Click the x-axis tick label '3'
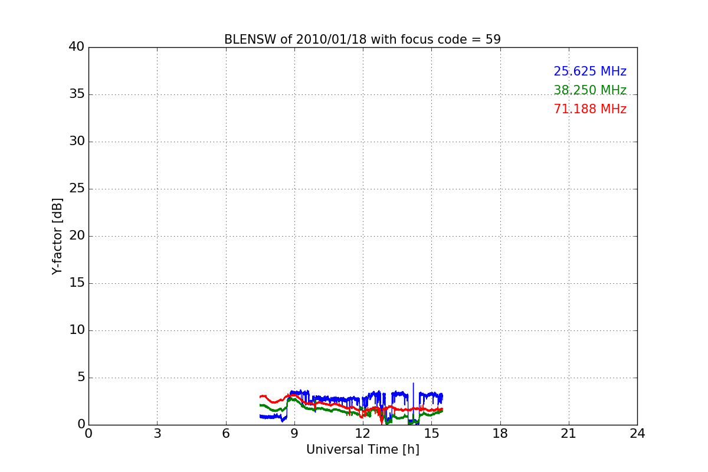The height and width of the screenshot is (472, 708). coord(157,433)
